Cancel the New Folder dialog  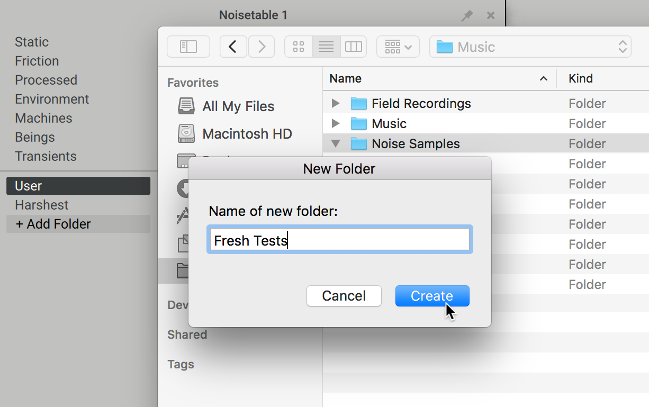pos(344,296)
